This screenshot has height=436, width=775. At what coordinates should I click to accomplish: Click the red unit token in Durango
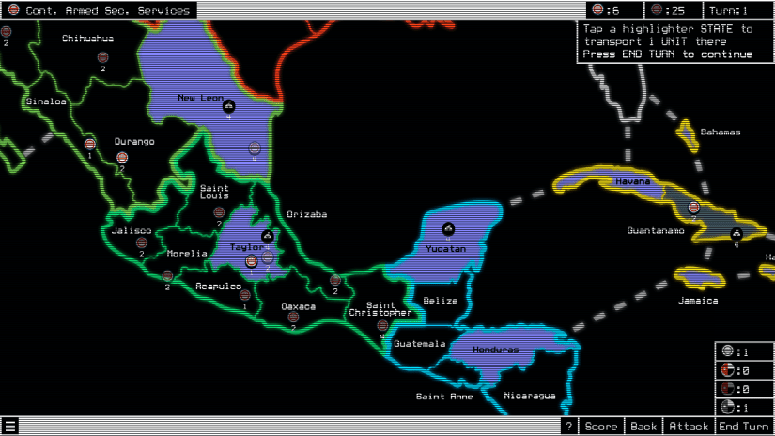coord(122,158)
